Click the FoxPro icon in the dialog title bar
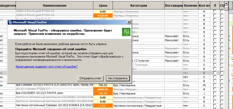The width and height of the screenshot is (233, 109). [10, 22]
